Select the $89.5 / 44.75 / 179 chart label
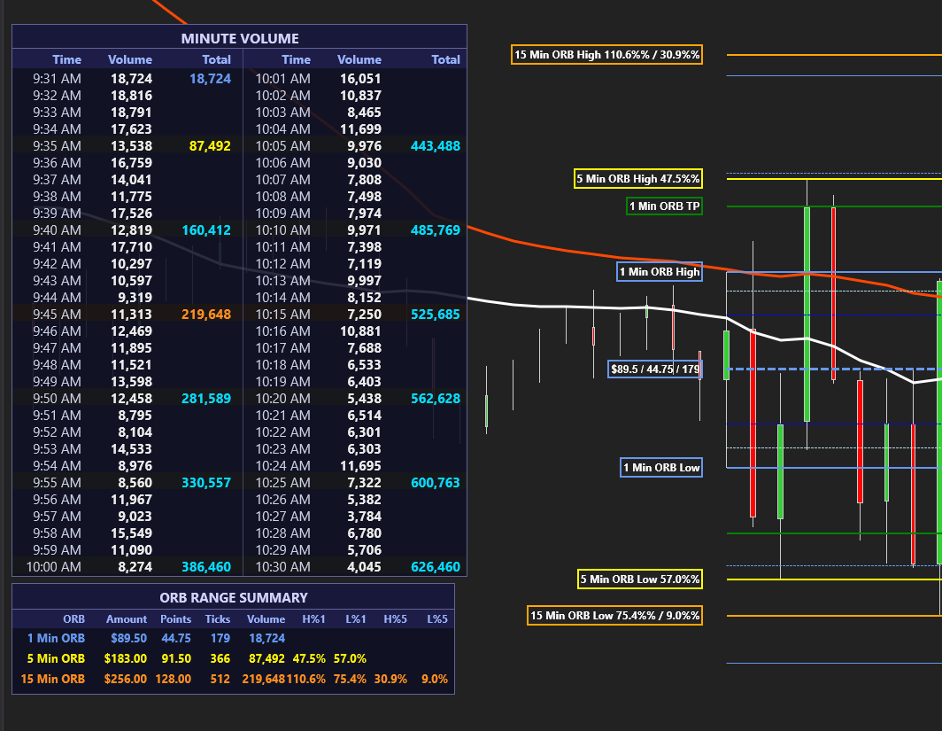The width and height of the screenshot is (942, 731). click(x=655, y=369)
